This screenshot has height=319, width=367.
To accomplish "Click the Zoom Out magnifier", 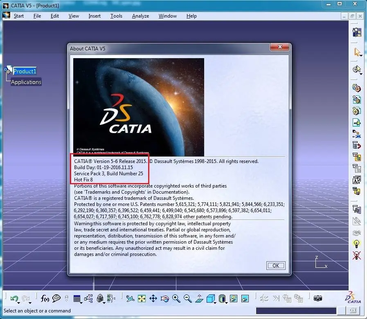I will click(187, 299).
